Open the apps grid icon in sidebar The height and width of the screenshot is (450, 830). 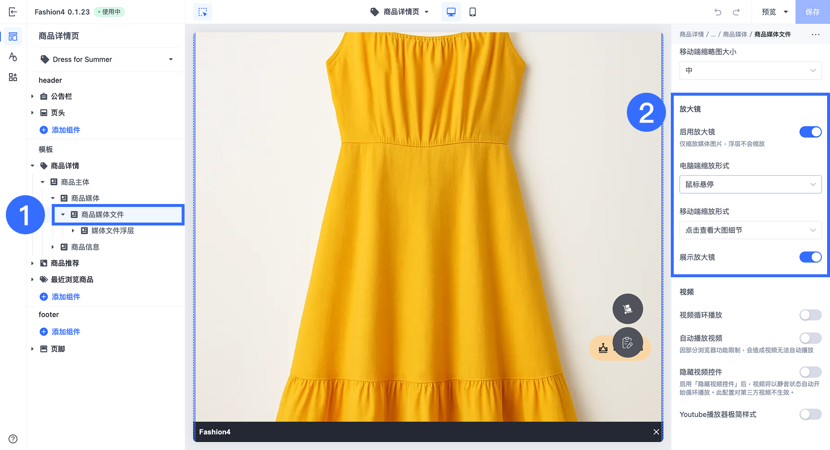click(x=13, y=77)
